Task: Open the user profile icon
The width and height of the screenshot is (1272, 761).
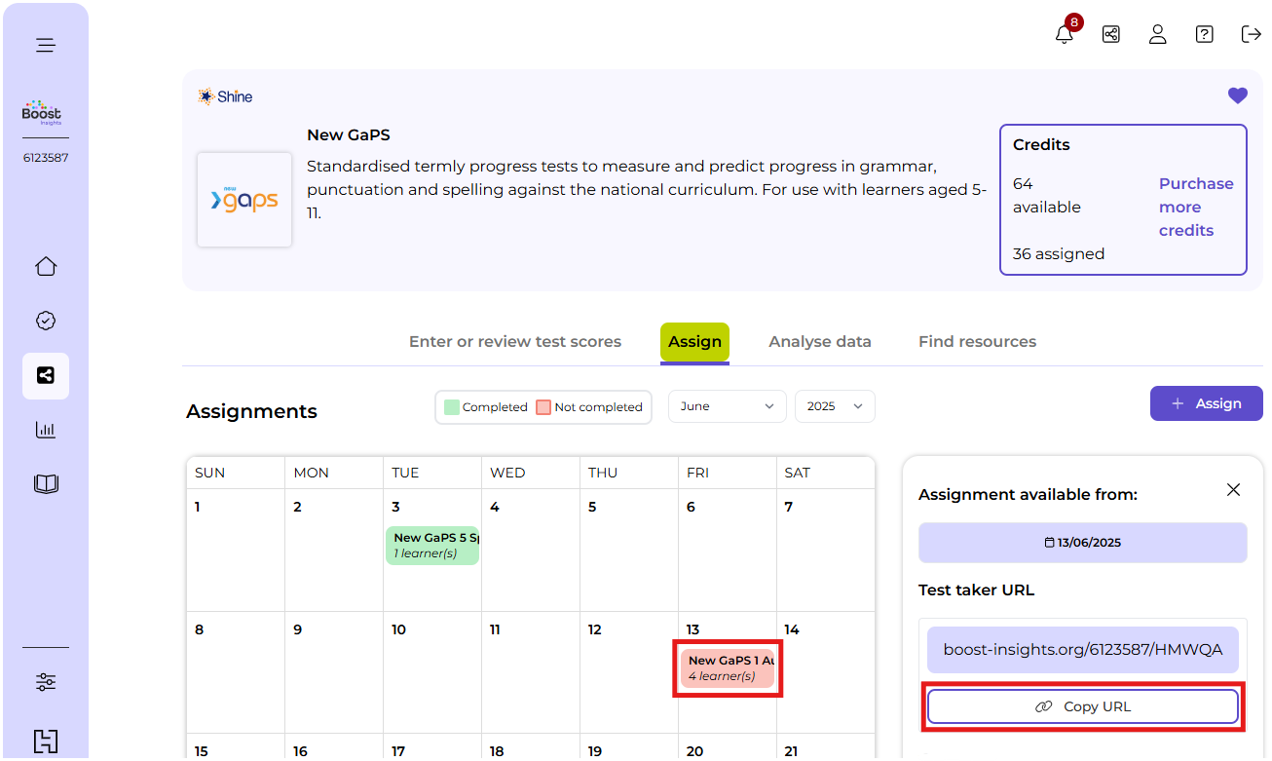Action: point(1157,34)
